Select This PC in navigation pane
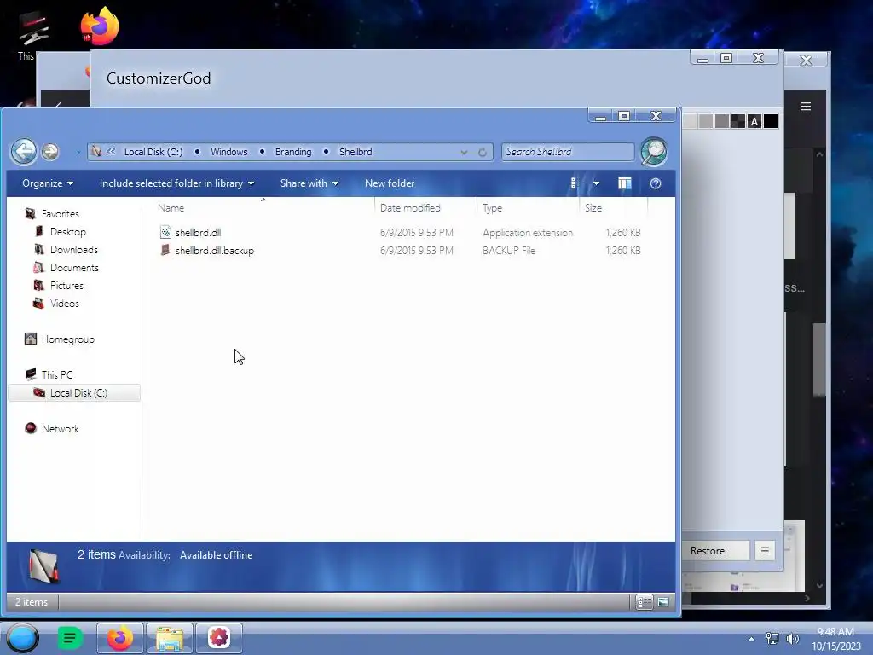 pos(57,375)
